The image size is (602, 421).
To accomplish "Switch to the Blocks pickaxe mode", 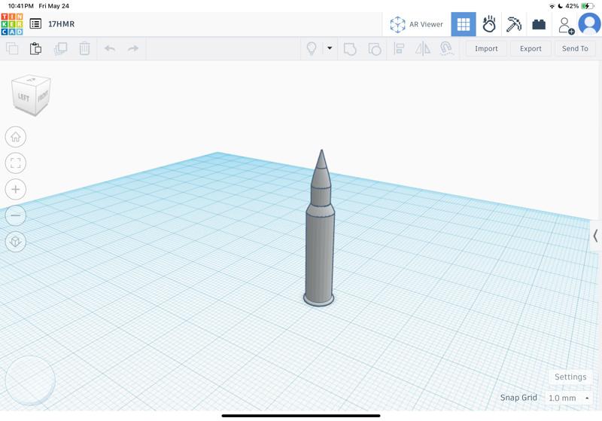I will [x=514, y=24].
